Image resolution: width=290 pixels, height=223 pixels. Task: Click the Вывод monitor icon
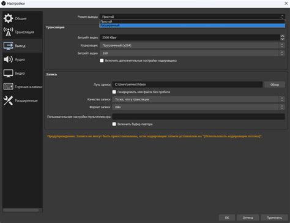pos(8,46)
